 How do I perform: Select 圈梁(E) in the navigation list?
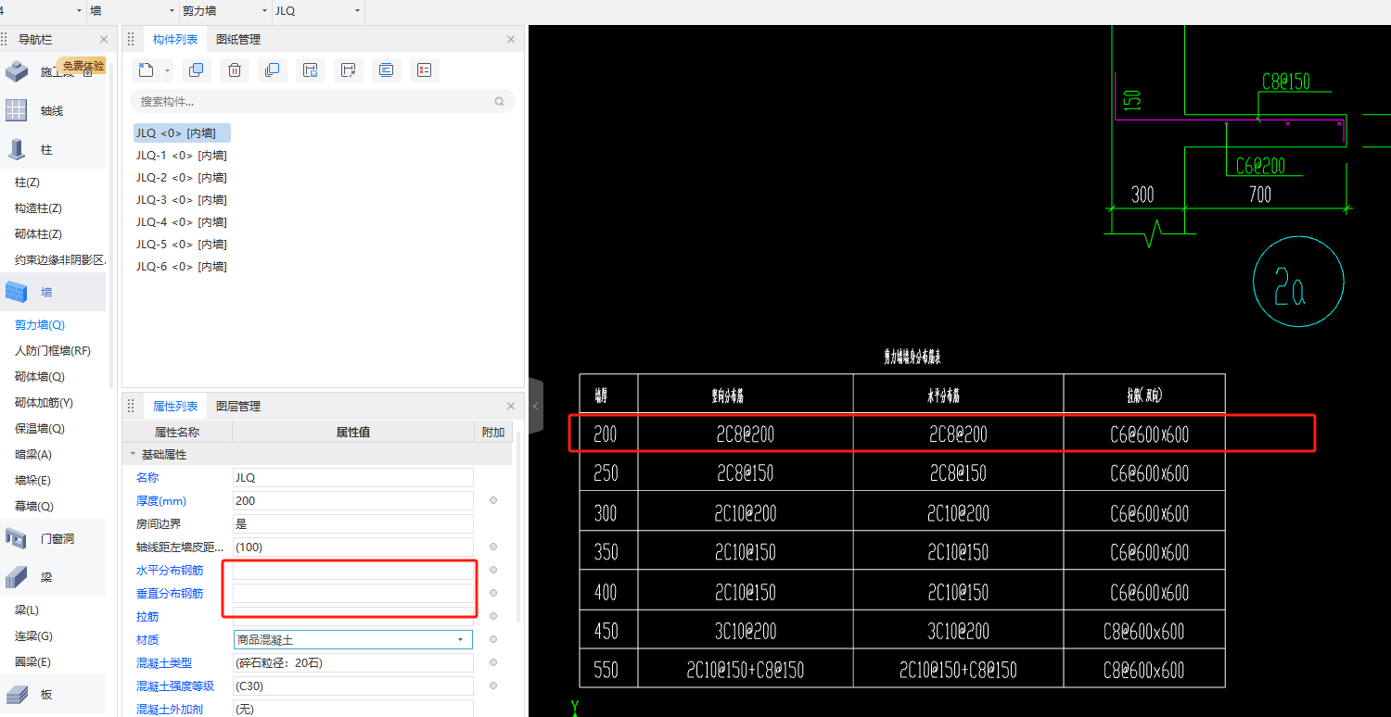[x=33, y=663]
